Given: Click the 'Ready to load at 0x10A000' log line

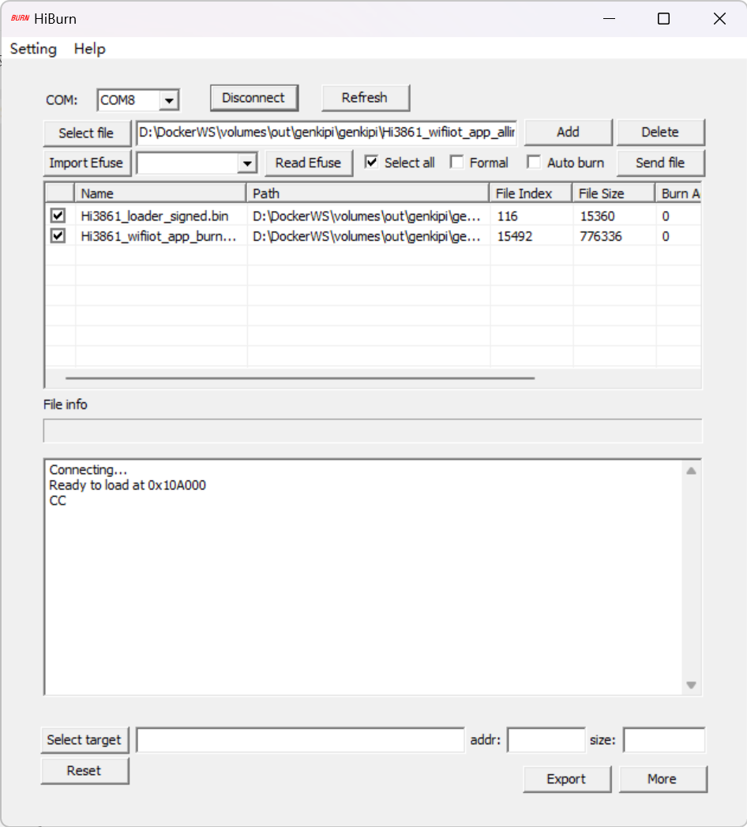Looking at the screenshot, I should pyautogui.click(x=128, y=485).
